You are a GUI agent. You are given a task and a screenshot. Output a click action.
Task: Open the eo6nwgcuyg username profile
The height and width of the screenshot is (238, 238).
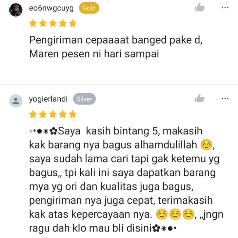pos(51,8)
